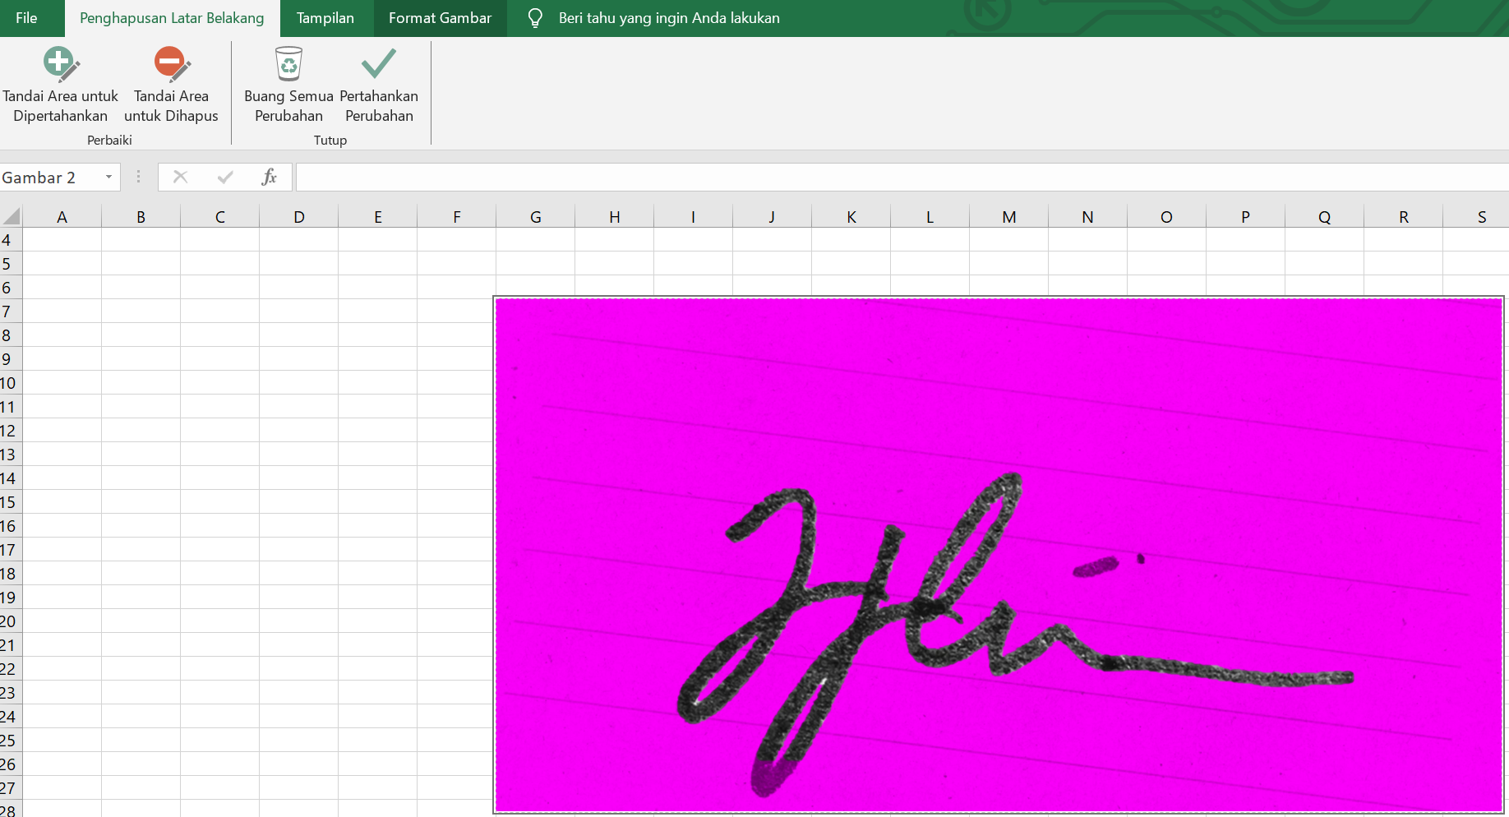The height and width of the screenshot is (817, 1509).
Task: Click the Tell Me lightbulb icon
Action: coord(535,17)
